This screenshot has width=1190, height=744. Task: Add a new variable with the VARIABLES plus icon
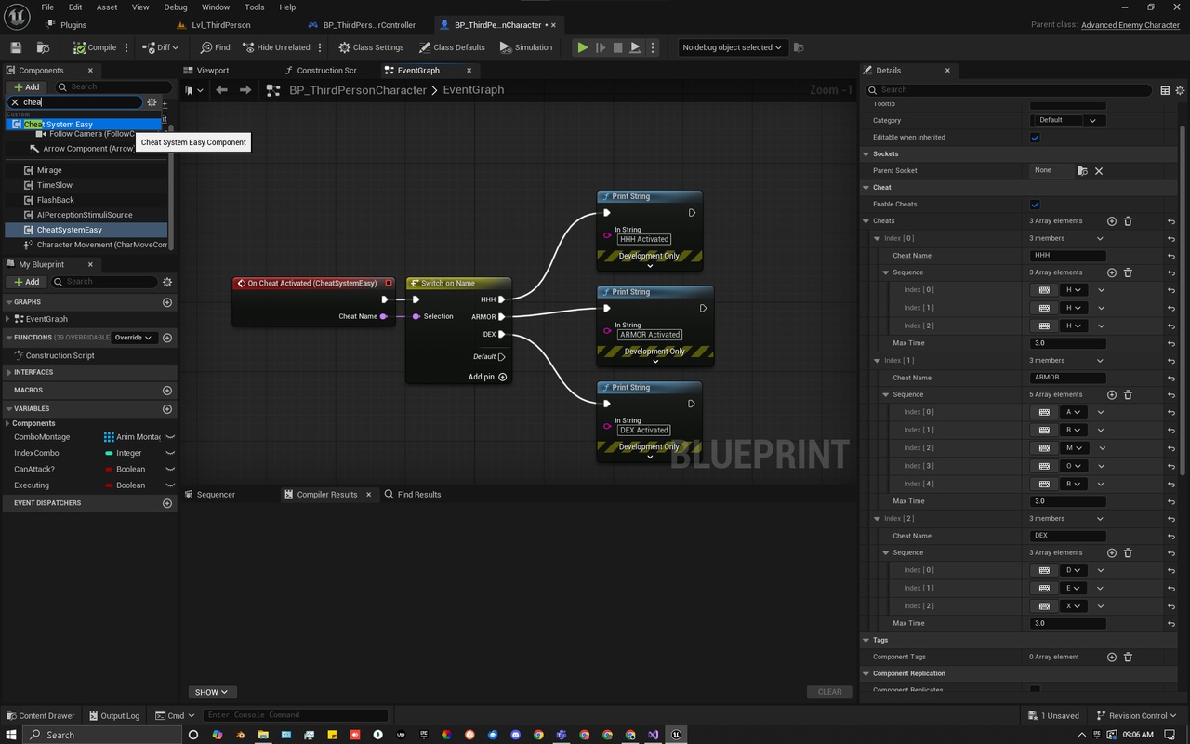[167, 409]
